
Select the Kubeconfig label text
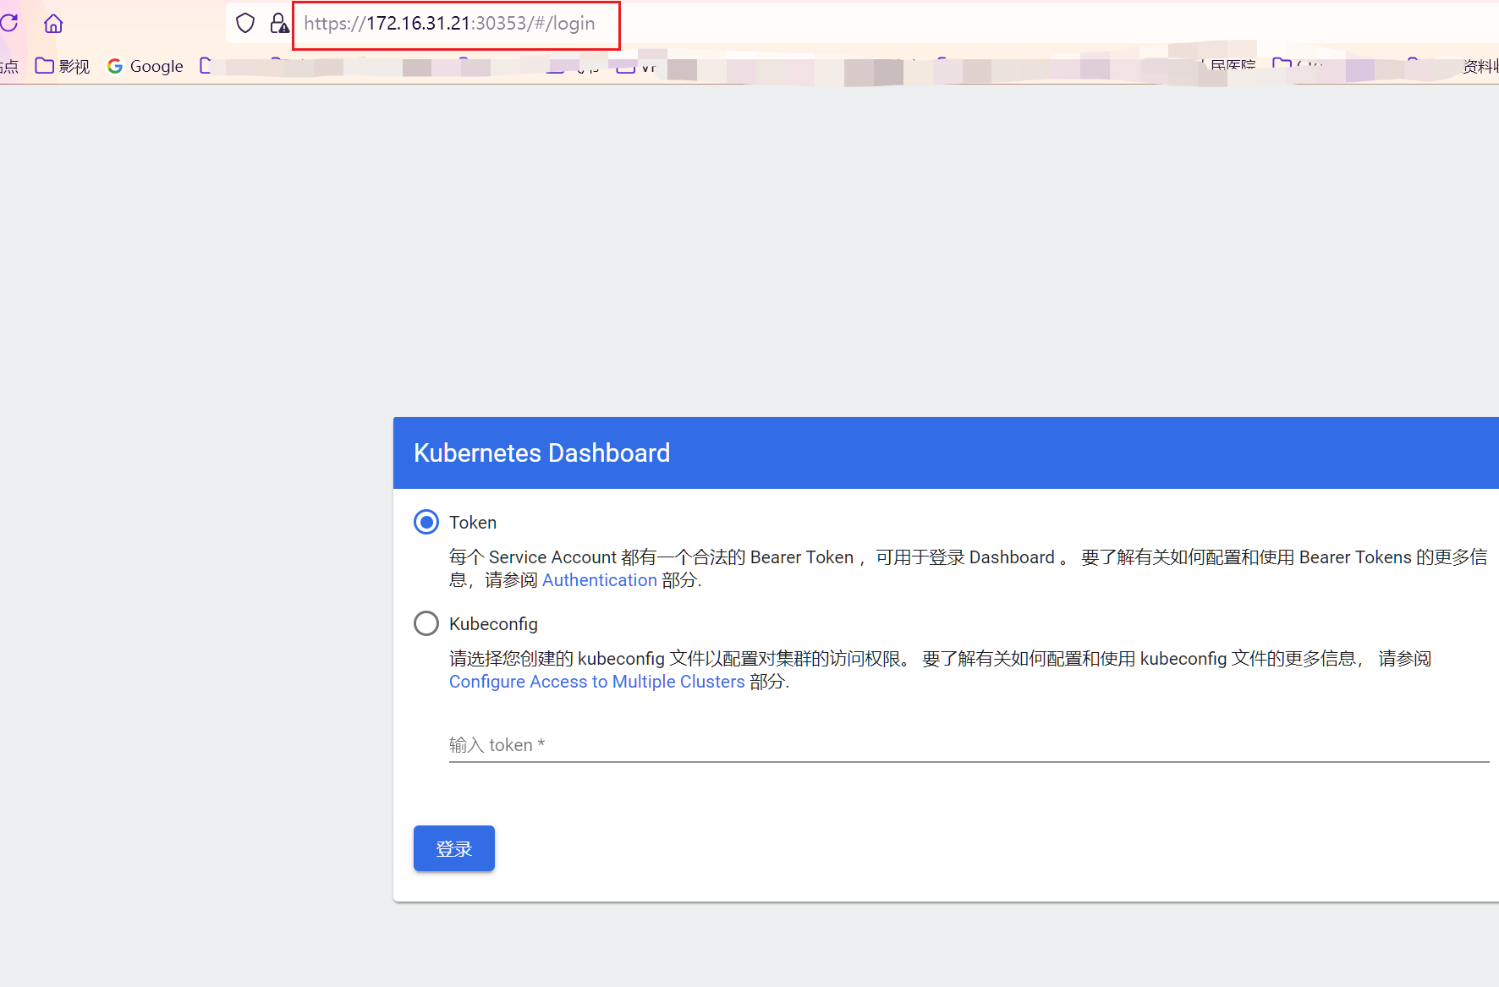click(x=493, y=624)
